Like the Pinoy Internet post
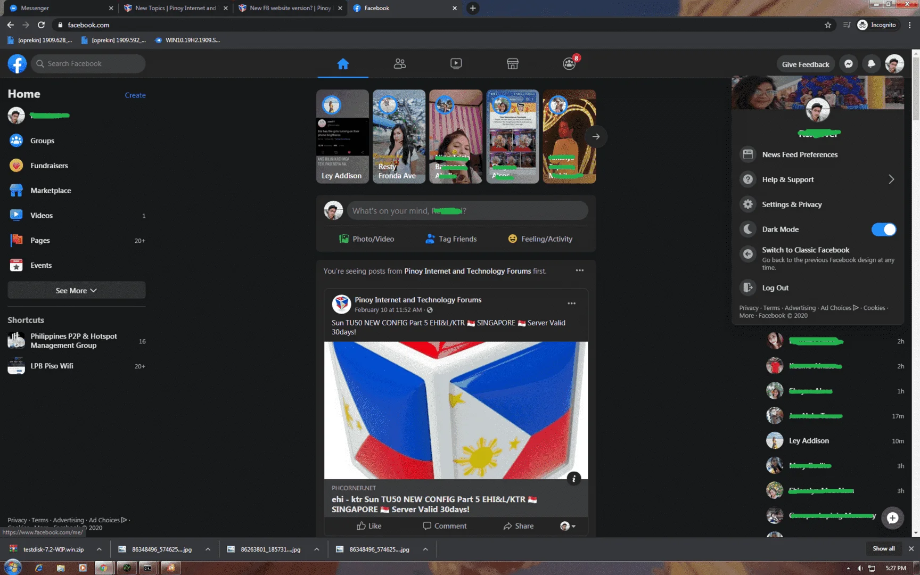This screenshot has width=920, height=575. tap(368, 526)
